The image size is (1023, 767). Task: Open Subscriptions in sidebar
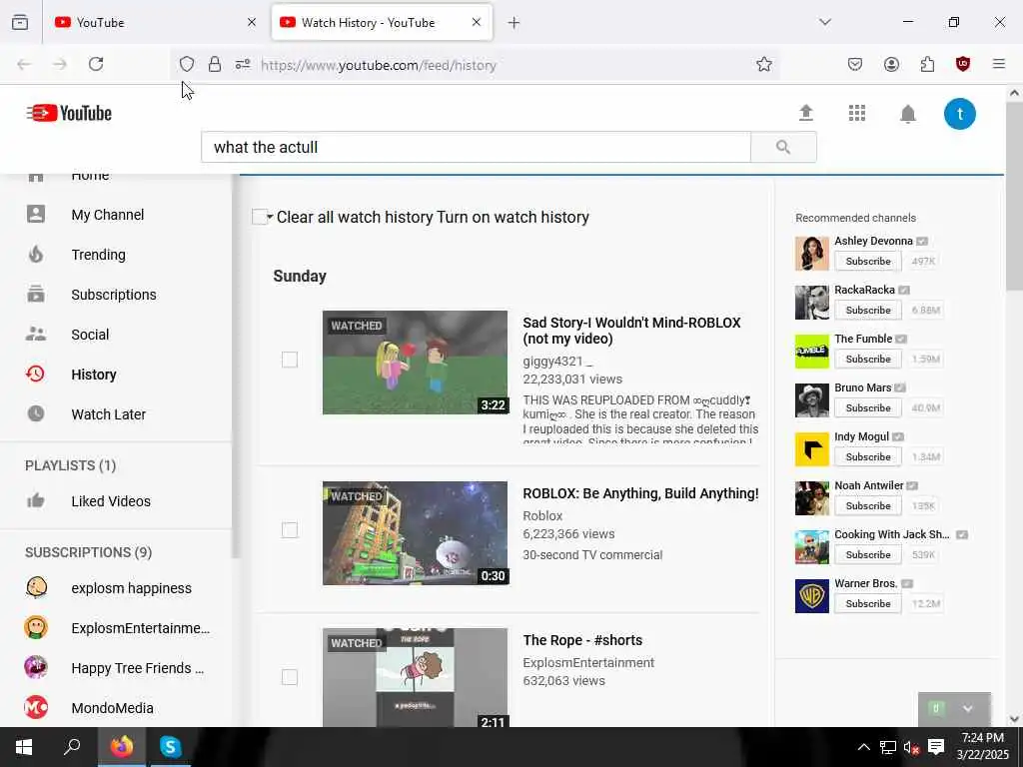[114, 295]
